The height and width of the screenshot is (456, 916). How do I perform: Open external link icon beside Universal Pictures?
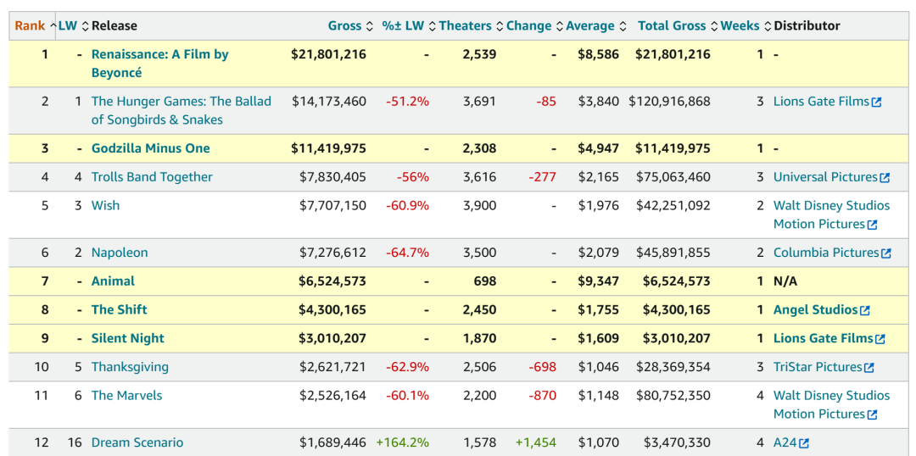(885, 178)
